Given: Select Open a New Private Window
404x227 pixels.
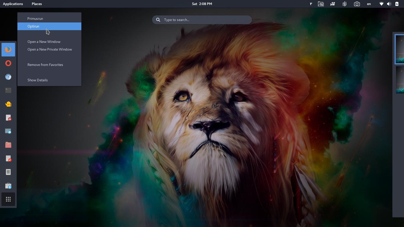Looking at the screenshot, I should (x=49, y=49).
